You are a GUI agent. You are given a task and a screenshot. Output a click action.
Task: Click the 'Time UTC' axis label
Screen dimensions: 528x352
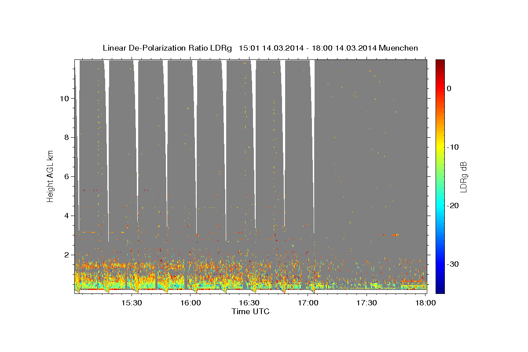tap(250, 312)
